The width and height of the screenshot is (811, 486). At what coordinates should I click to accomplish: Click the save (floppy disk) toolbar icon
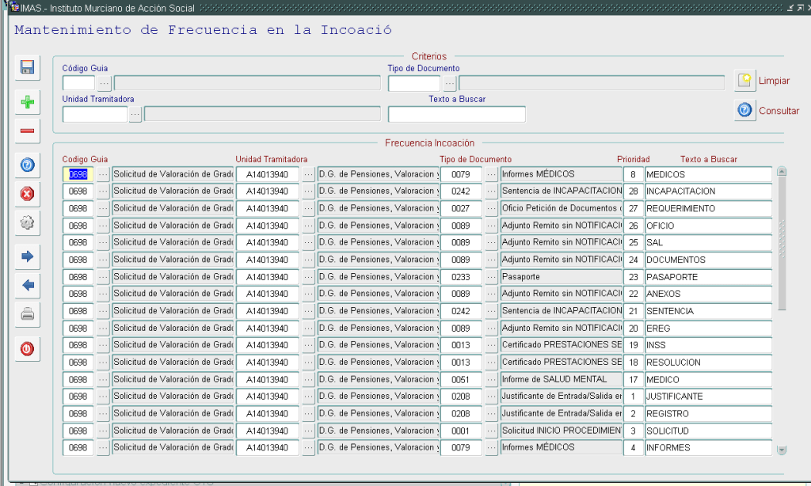pos(27,67)
